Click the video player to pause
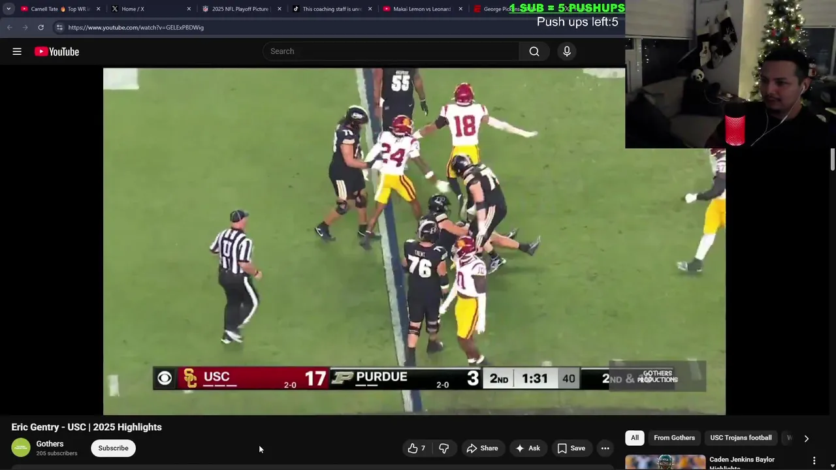The height and width of the screenshot is (470, 836). (x=414, y=242)
